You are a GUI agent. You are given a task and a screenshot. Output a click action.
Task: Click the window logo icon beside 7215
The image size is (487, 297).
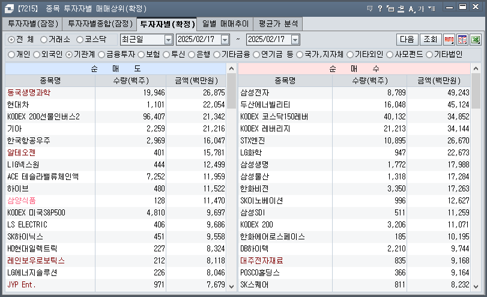(9, 8)
